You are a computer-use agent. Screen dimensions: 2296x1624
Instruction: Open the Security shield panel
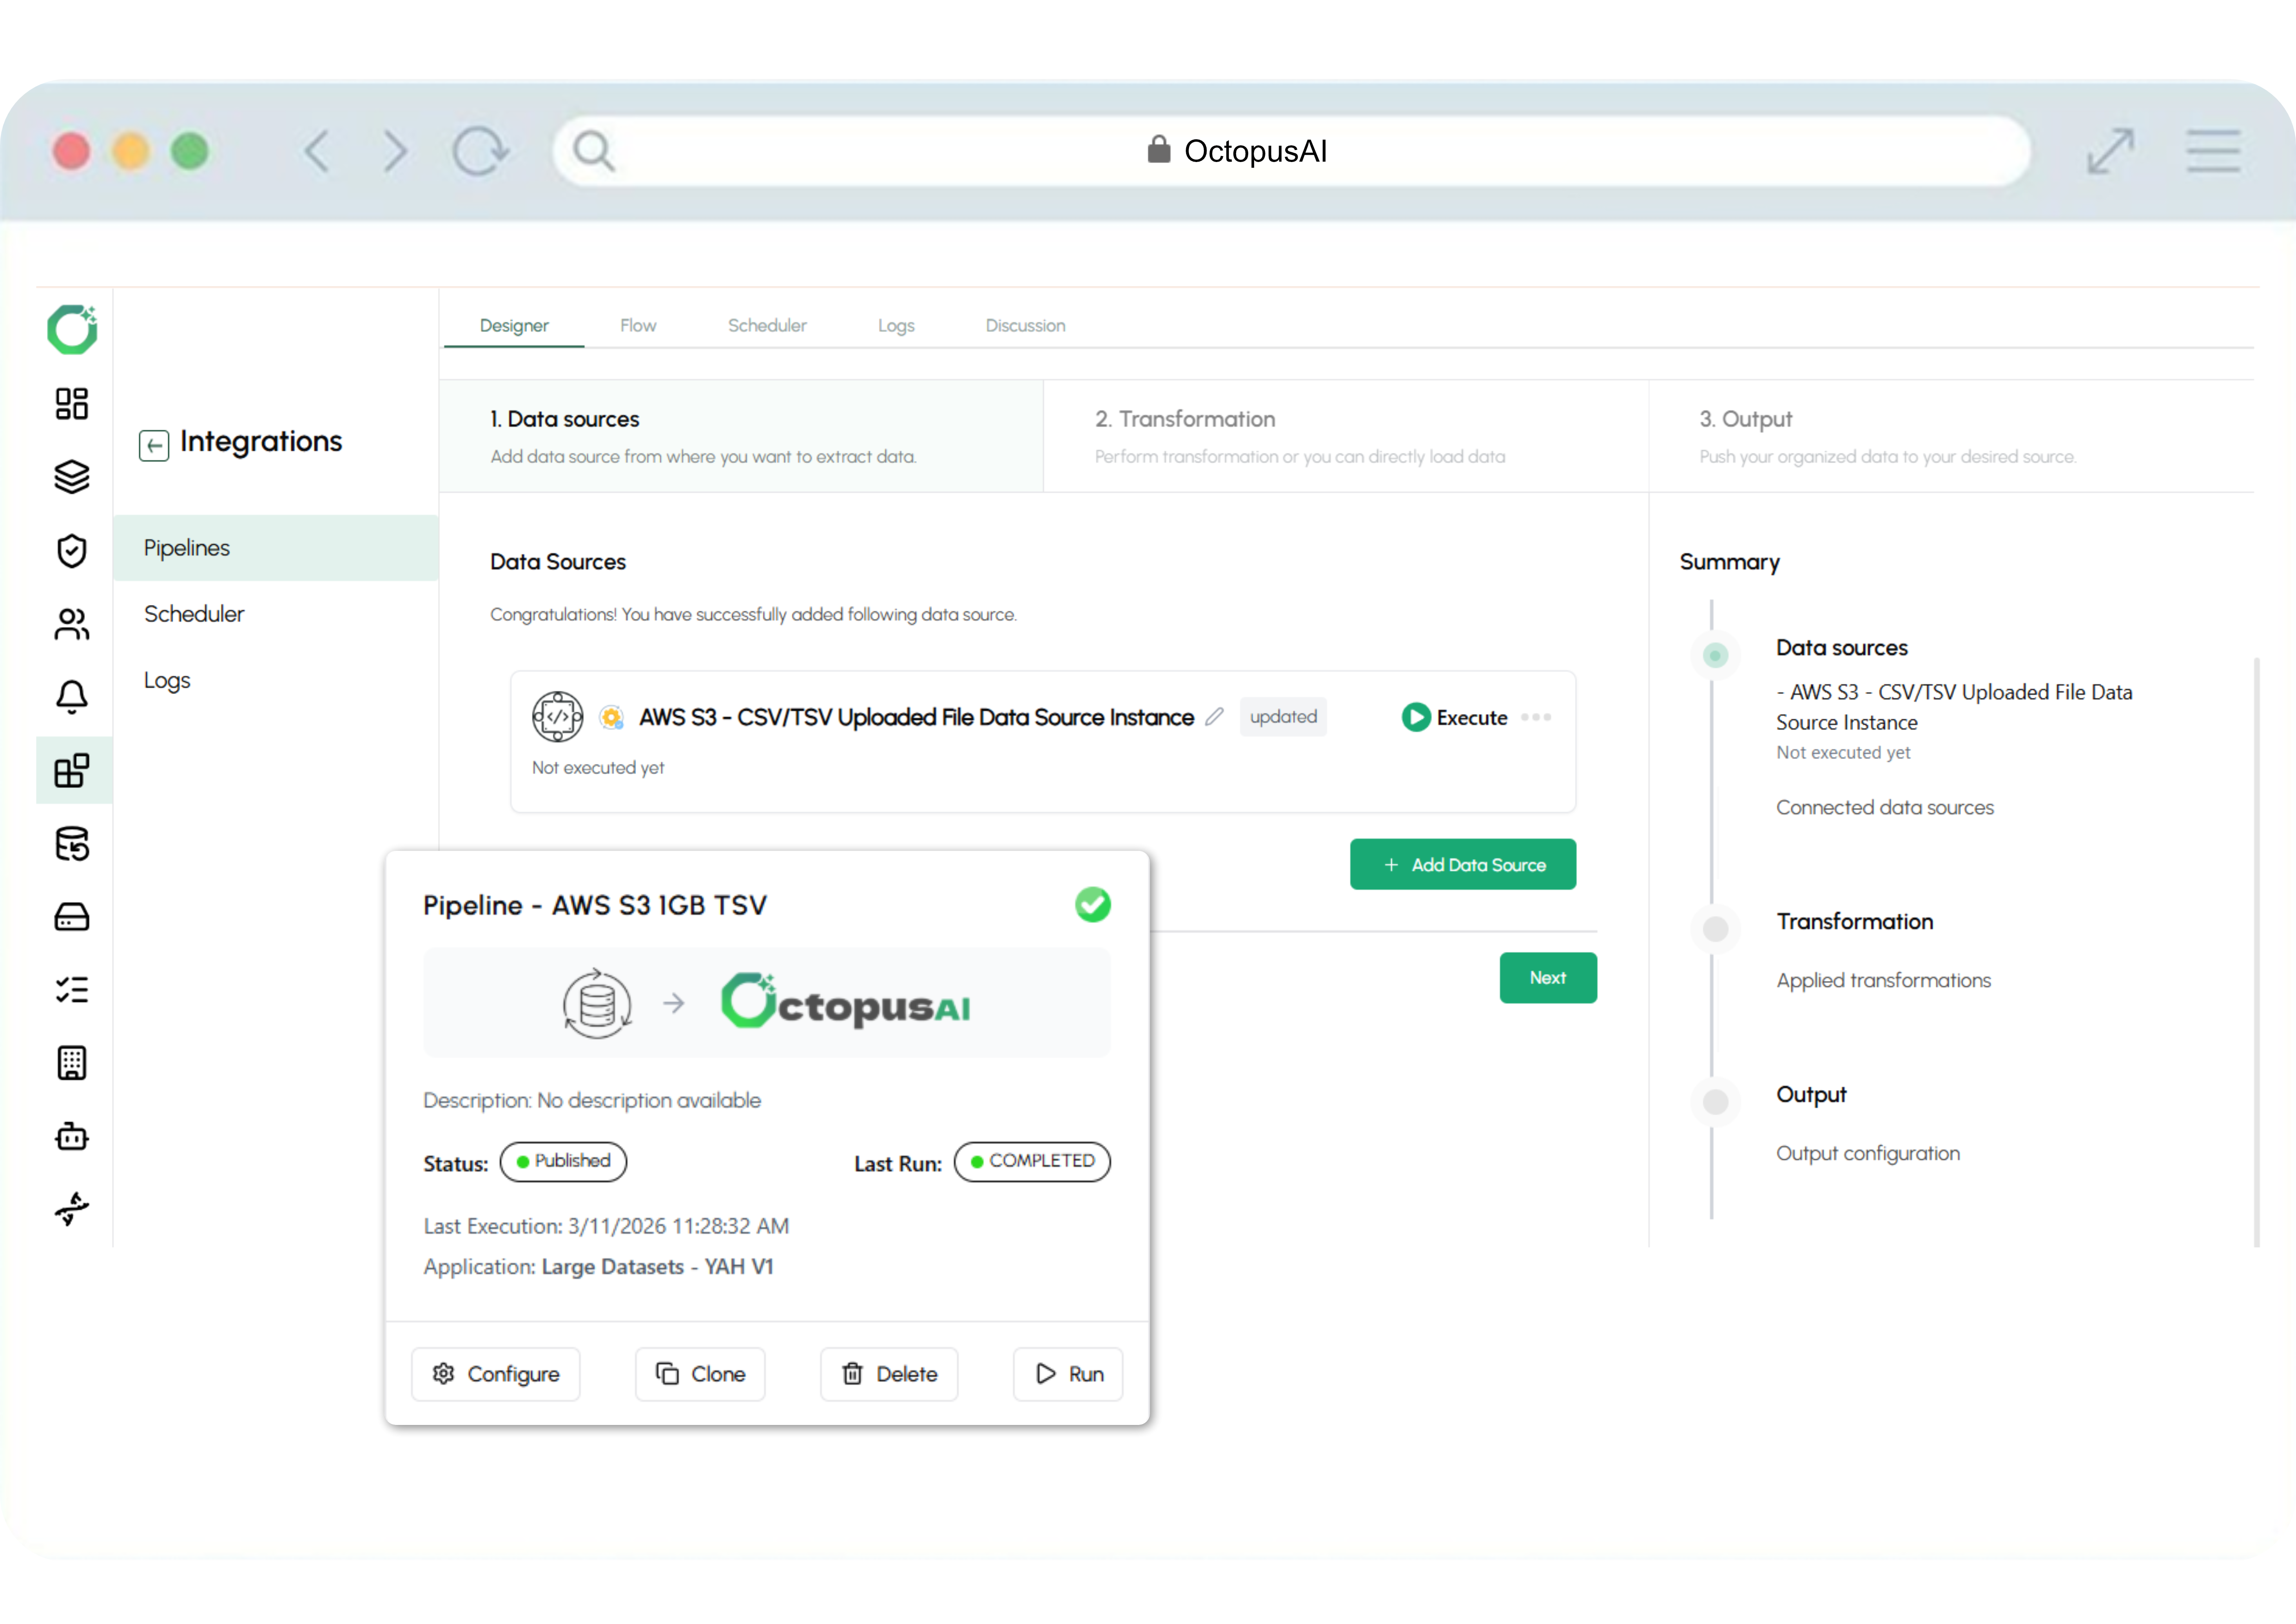72,551
